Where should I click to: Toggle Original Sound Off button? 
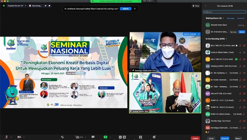[15, 6]
